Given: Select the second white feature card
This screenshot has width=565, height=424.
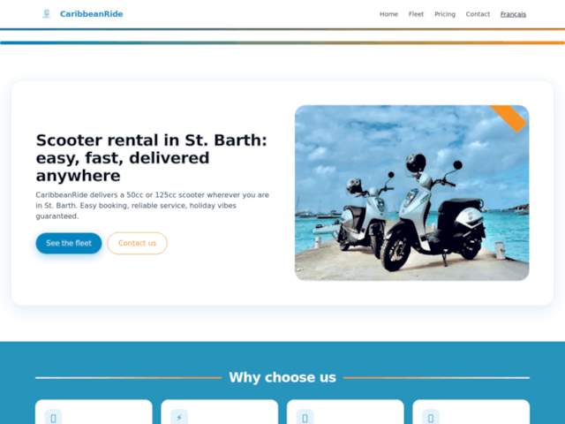Looking at the screenshot, I should point(220,412).
